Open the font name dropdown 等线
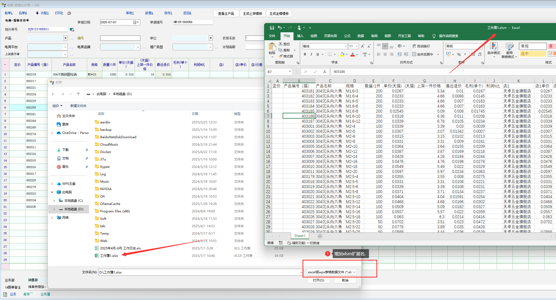Screen dimensions: 556x300 [x=346, y=46]
